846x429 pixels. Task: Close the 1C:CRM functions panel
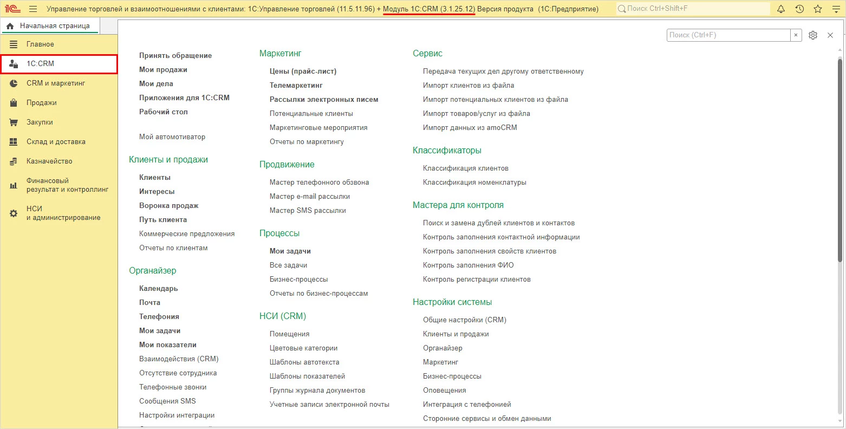pyautogui.click(x=830, y=35)
